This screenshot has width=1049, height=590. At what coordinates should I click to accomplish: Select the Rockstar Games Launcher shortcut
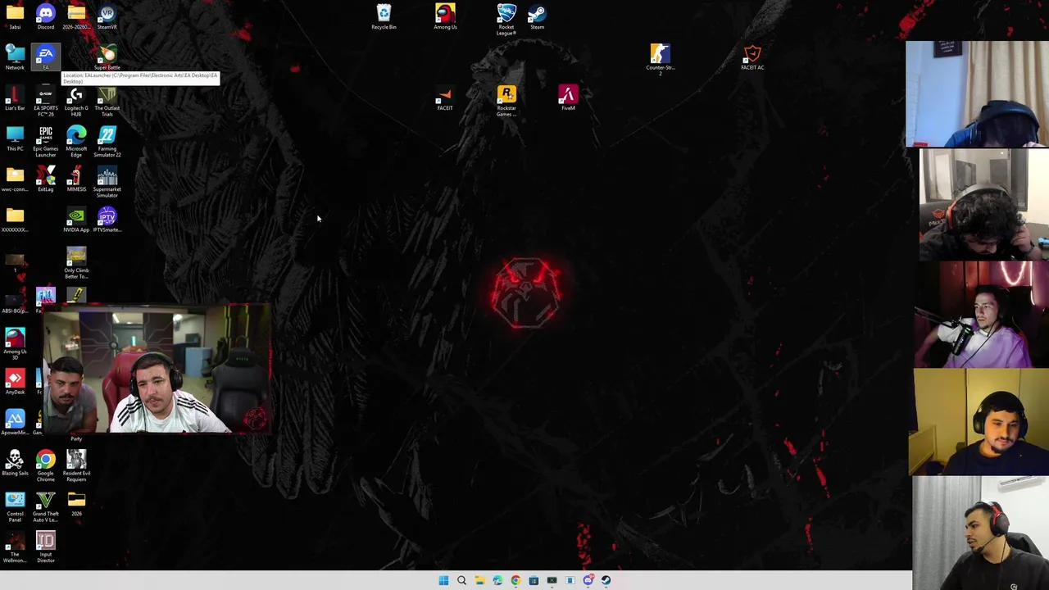tap(506, 101)
